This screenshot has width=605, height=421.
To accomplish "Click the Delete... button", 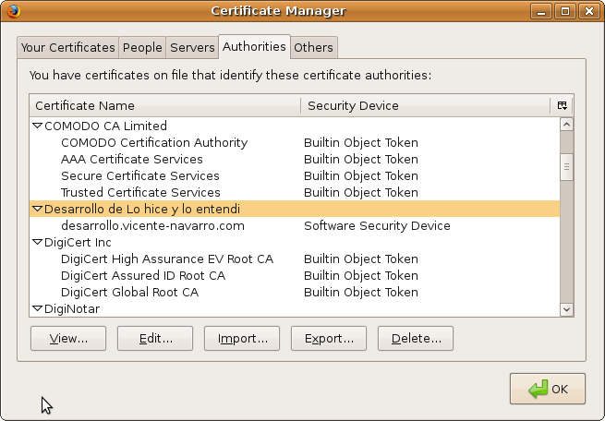I will [416, 339].
